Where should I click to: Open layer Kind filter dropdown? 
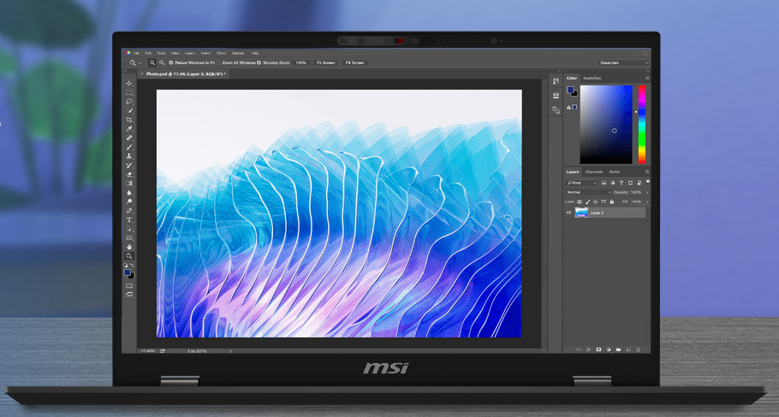point(582,183)
